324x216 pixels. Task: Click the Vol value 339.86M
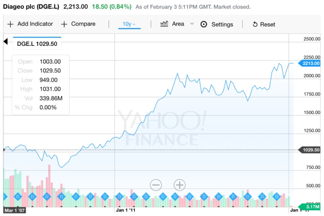tap(51, 98)
